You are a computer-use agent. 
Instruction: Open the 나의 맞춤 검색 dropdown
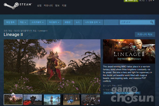(x=92, y=23)
